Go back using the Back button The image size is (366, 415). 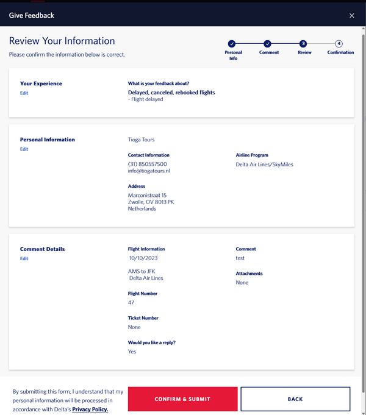coord(295,399)
